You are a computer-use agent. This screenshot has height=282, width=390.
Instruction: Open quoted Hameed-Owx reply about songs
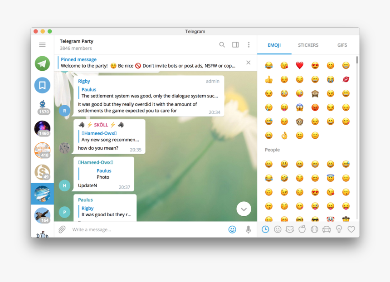(x=109, y=136)
